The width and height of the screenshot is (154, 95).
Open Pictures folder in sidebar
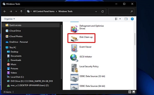point(13,69)
